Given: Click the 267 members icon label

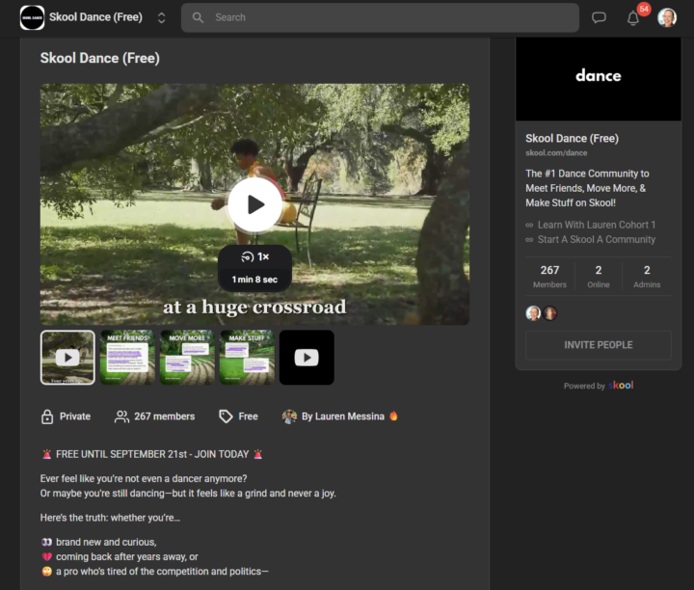Looking at the screenshot, I should (x=154, y=416).
